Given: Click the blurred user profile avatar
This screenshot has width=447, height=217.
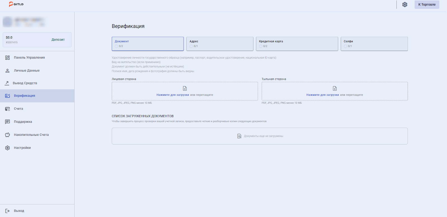Looking at the screenshot, I should pyautogui.click(x=8, y=22).
